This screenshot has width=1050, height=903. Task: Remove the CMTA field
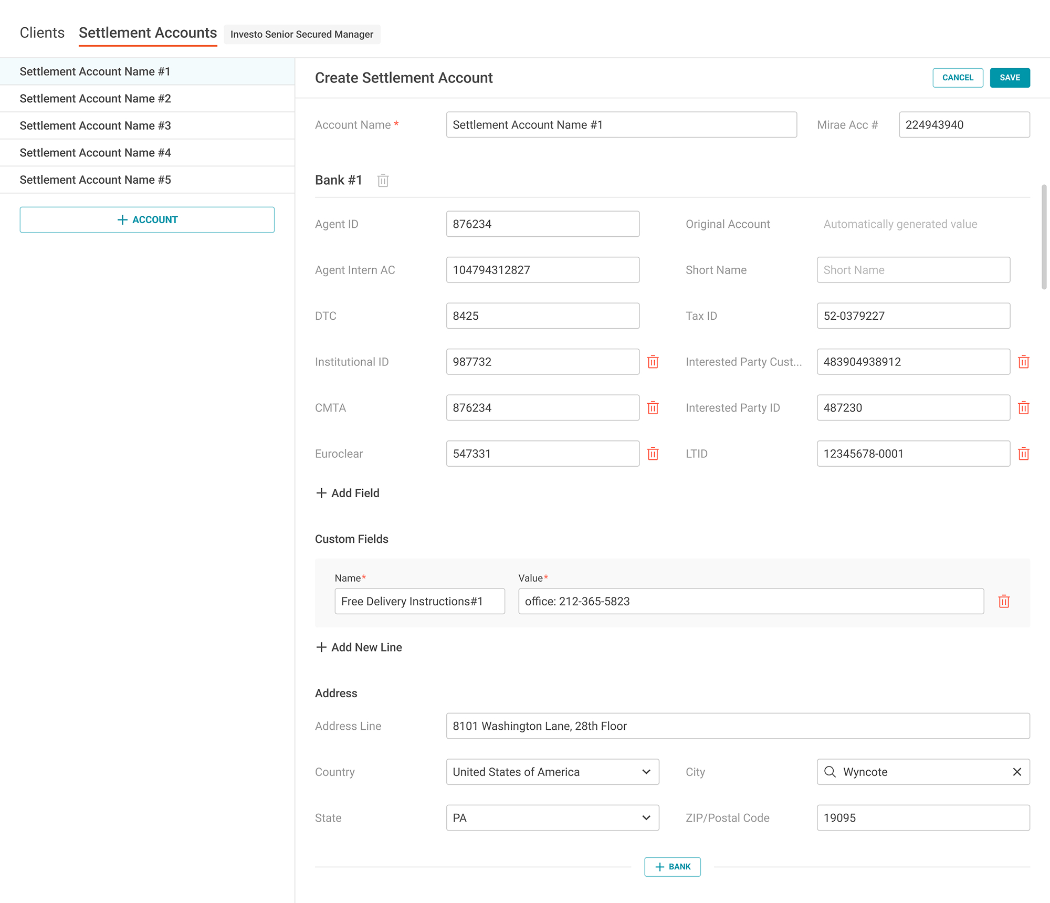653,408
